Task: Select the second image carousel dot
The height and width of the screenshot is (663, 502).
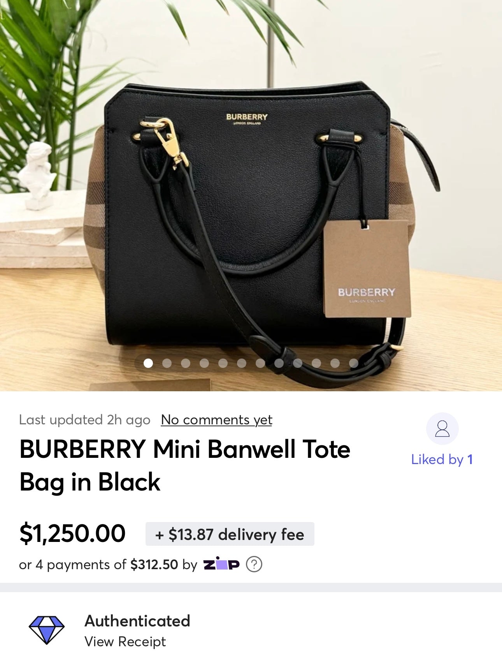Action: pos(167,363)
